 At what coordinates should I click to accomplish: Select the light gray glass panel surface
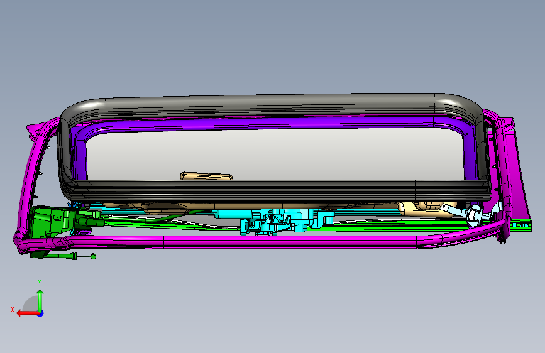pyautogui.click(x=275, y=153)
